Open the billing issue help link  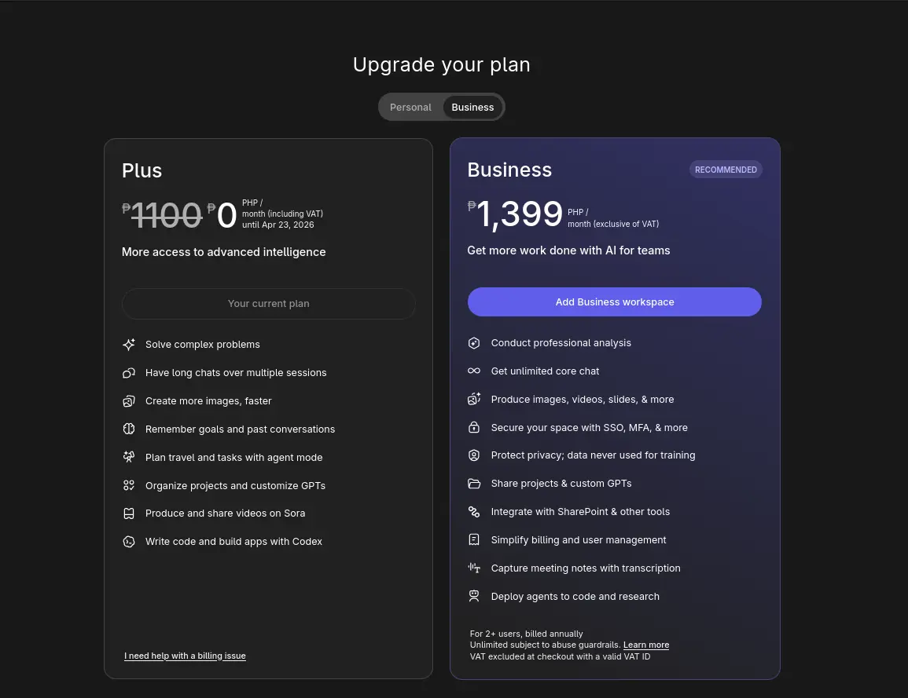point(185,656)
